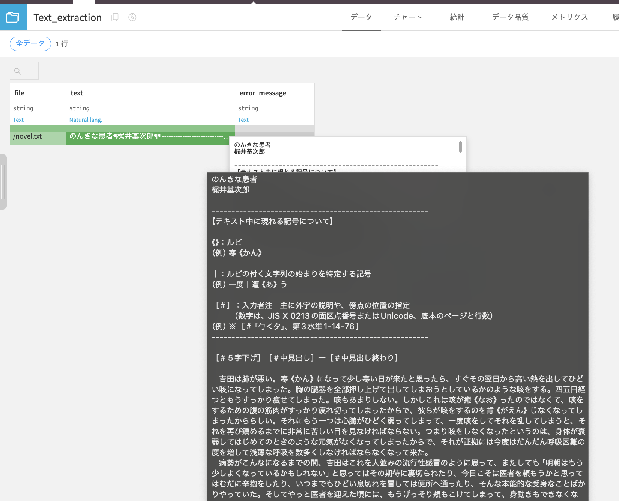
Task: Click the Text meaning link under error_message
Action: point(243,120)
